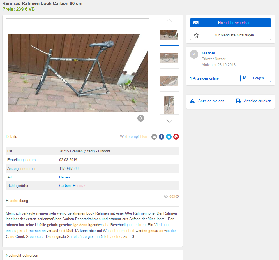279x260 pixels.
Task: Share listing on Facebook
Action: 162,137
